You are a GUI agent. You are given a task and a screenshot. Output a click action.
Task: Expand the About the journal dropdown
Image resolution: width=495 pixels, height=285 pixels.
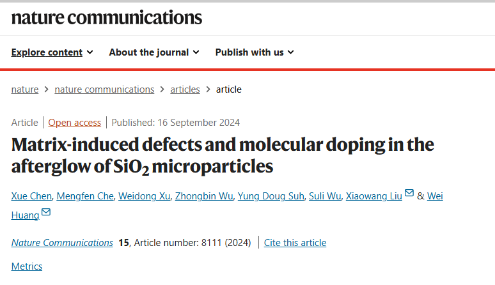pyautogui.click(x=154, y=52)
